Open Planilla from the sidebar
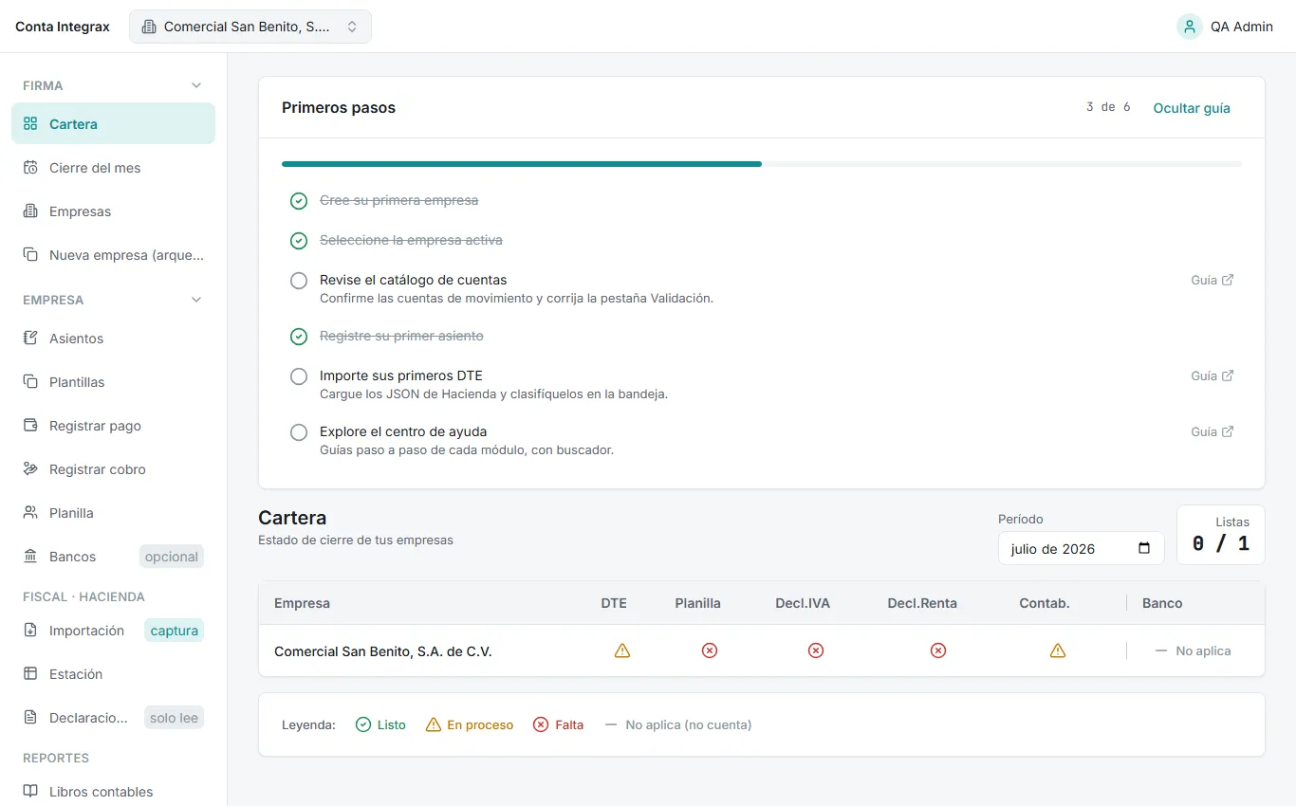 coord(114,512)
